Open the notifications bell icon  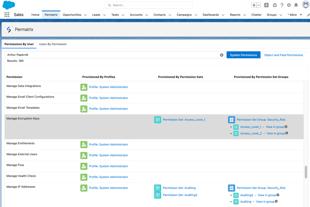tap(296, 5)
